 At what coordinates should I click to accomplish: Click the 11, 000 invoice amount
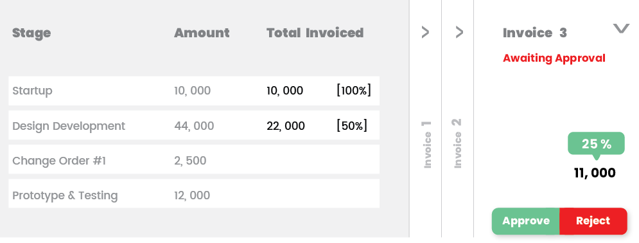click(595, 173)
